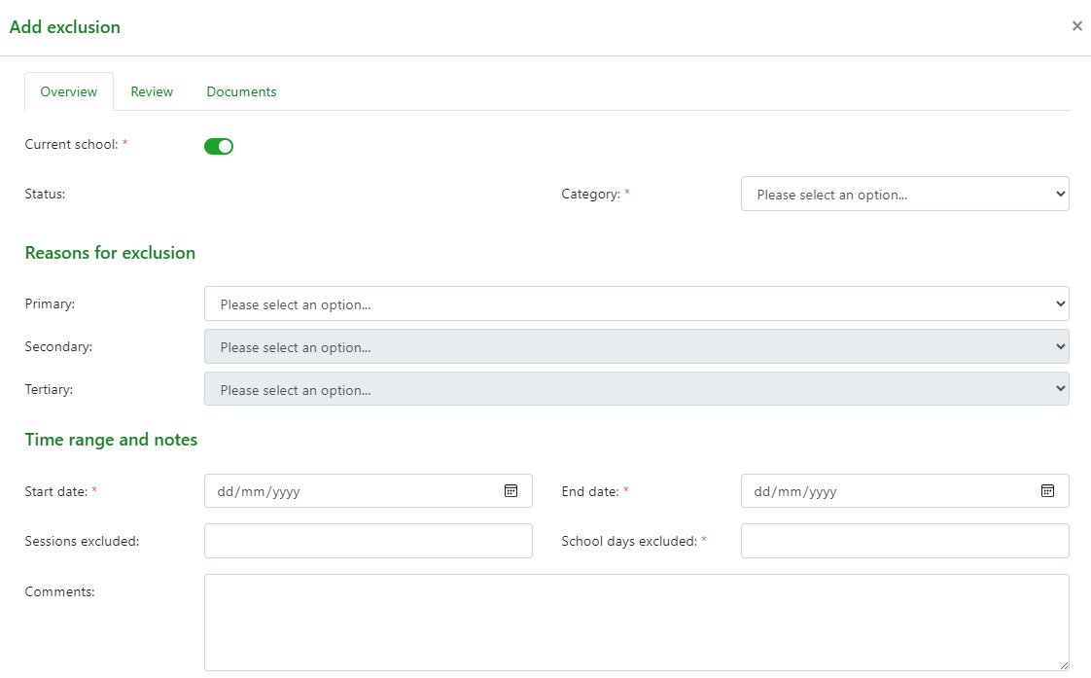Toggle the Current school switch

pyautogui.click(x=219, y=146)
